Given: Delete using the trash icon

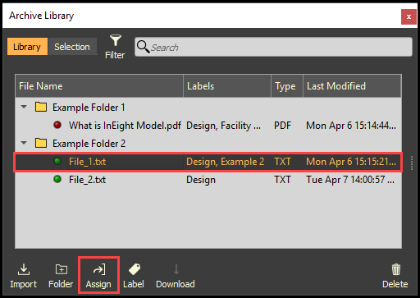Looking at the screenshot, I should (396, 269).
